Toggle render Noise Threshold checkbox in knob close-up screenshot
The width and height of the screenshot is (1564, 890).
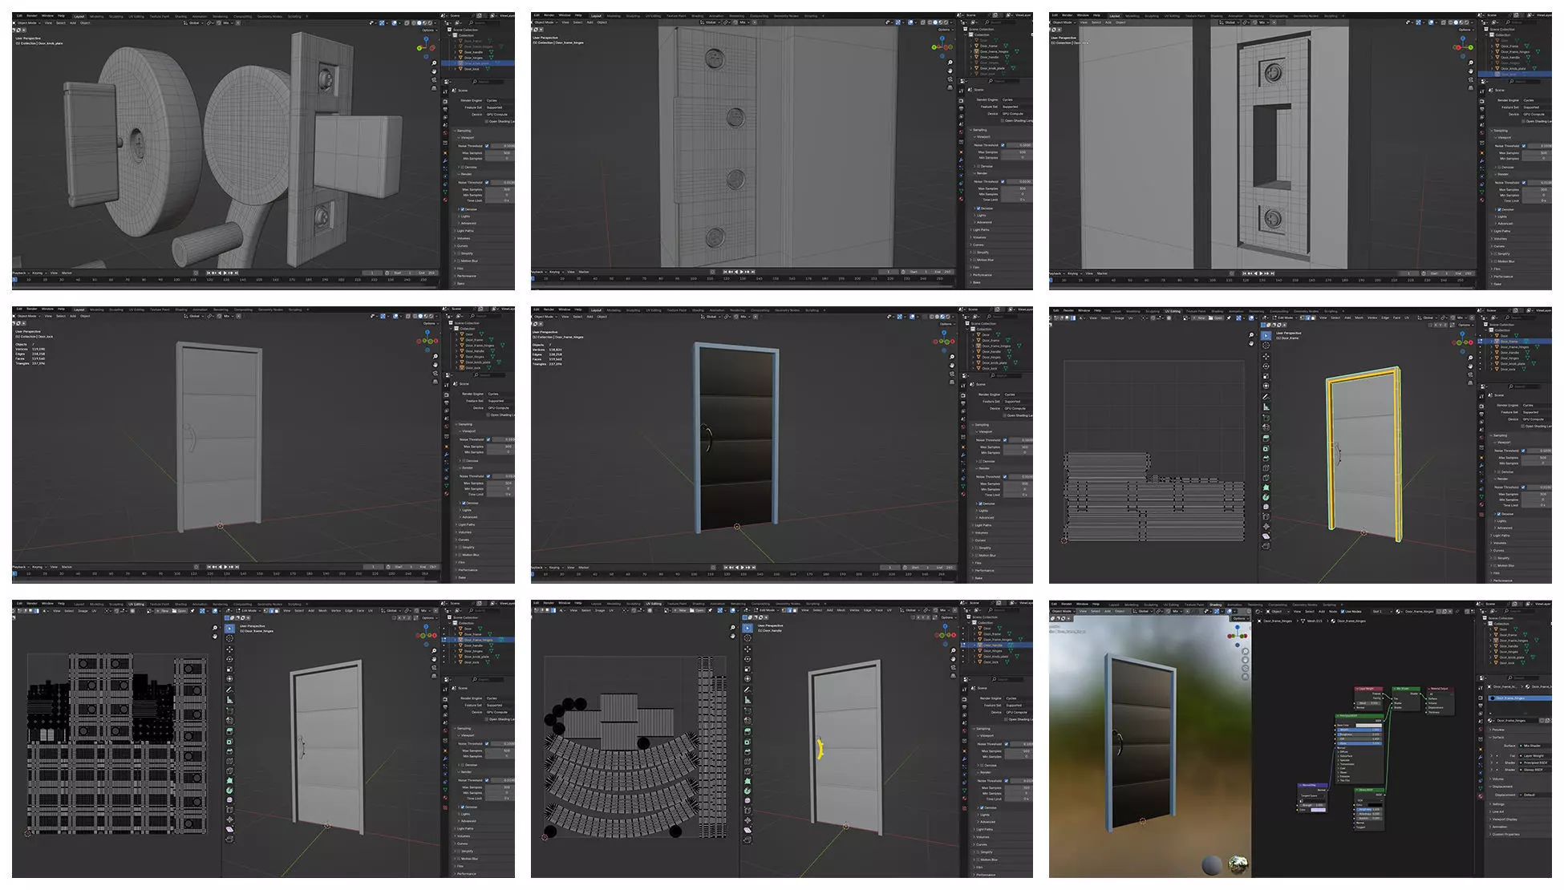487,183
